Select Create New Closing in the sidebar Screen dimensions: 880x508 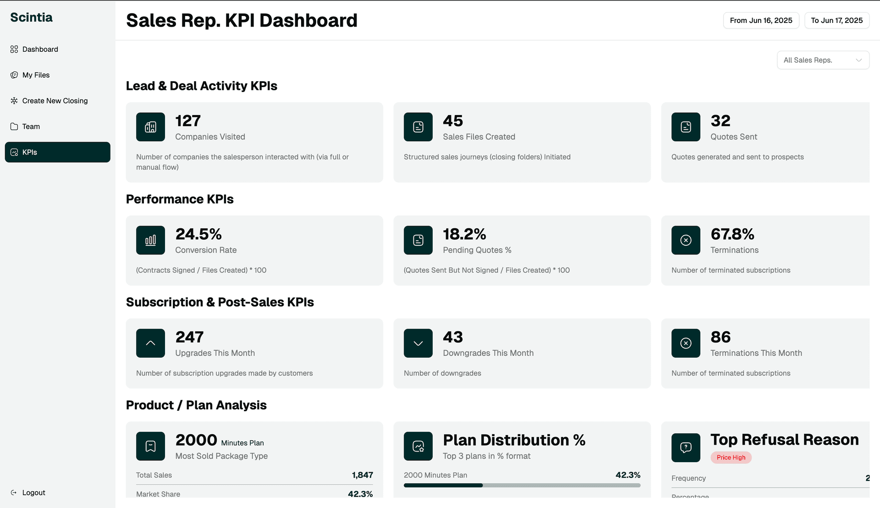55,101
